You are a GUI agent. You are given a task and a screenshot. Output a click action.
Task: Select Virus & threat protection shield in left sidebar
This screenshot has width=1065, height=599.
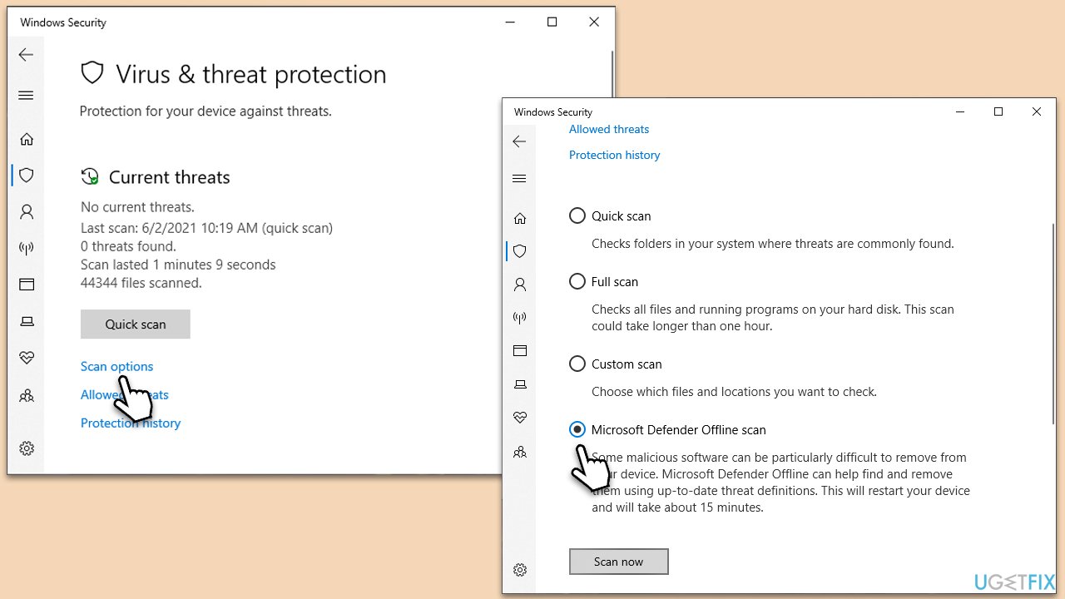point(27,176)
